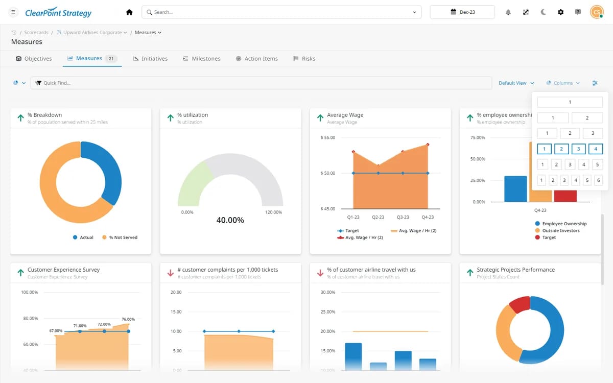The width and height of the screenshot is (613, 383).
Task: Open the Dec-23 period picker
Action: pos(462,12)
